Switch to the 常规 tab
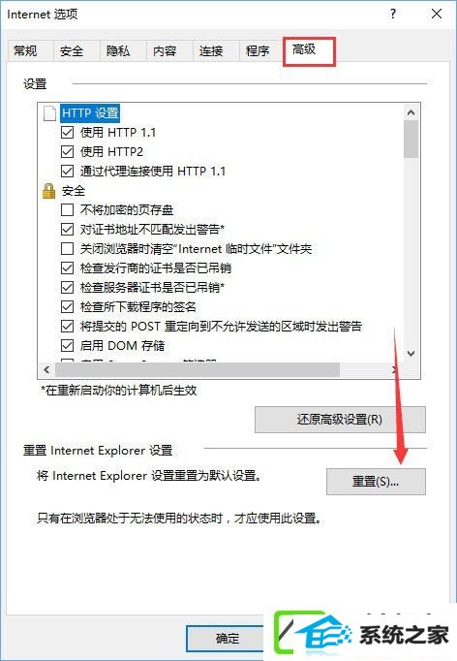This screenshot has width=457, height=661. click(26, 51)
